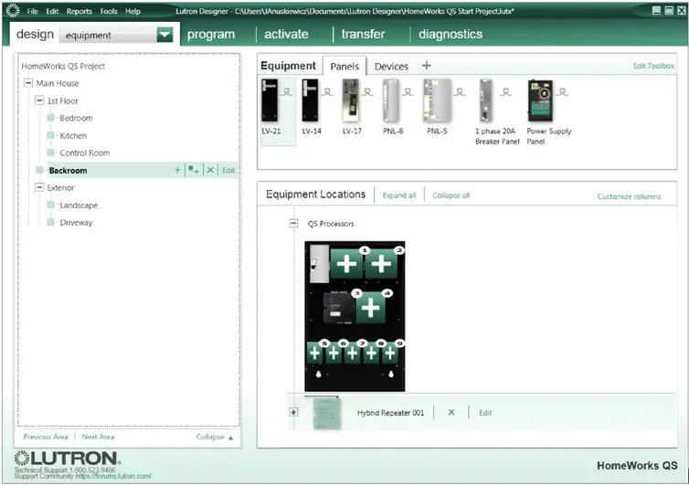Add component to processor slot 6
Viewport: 689px width, 485px height.
coord(334,353)
